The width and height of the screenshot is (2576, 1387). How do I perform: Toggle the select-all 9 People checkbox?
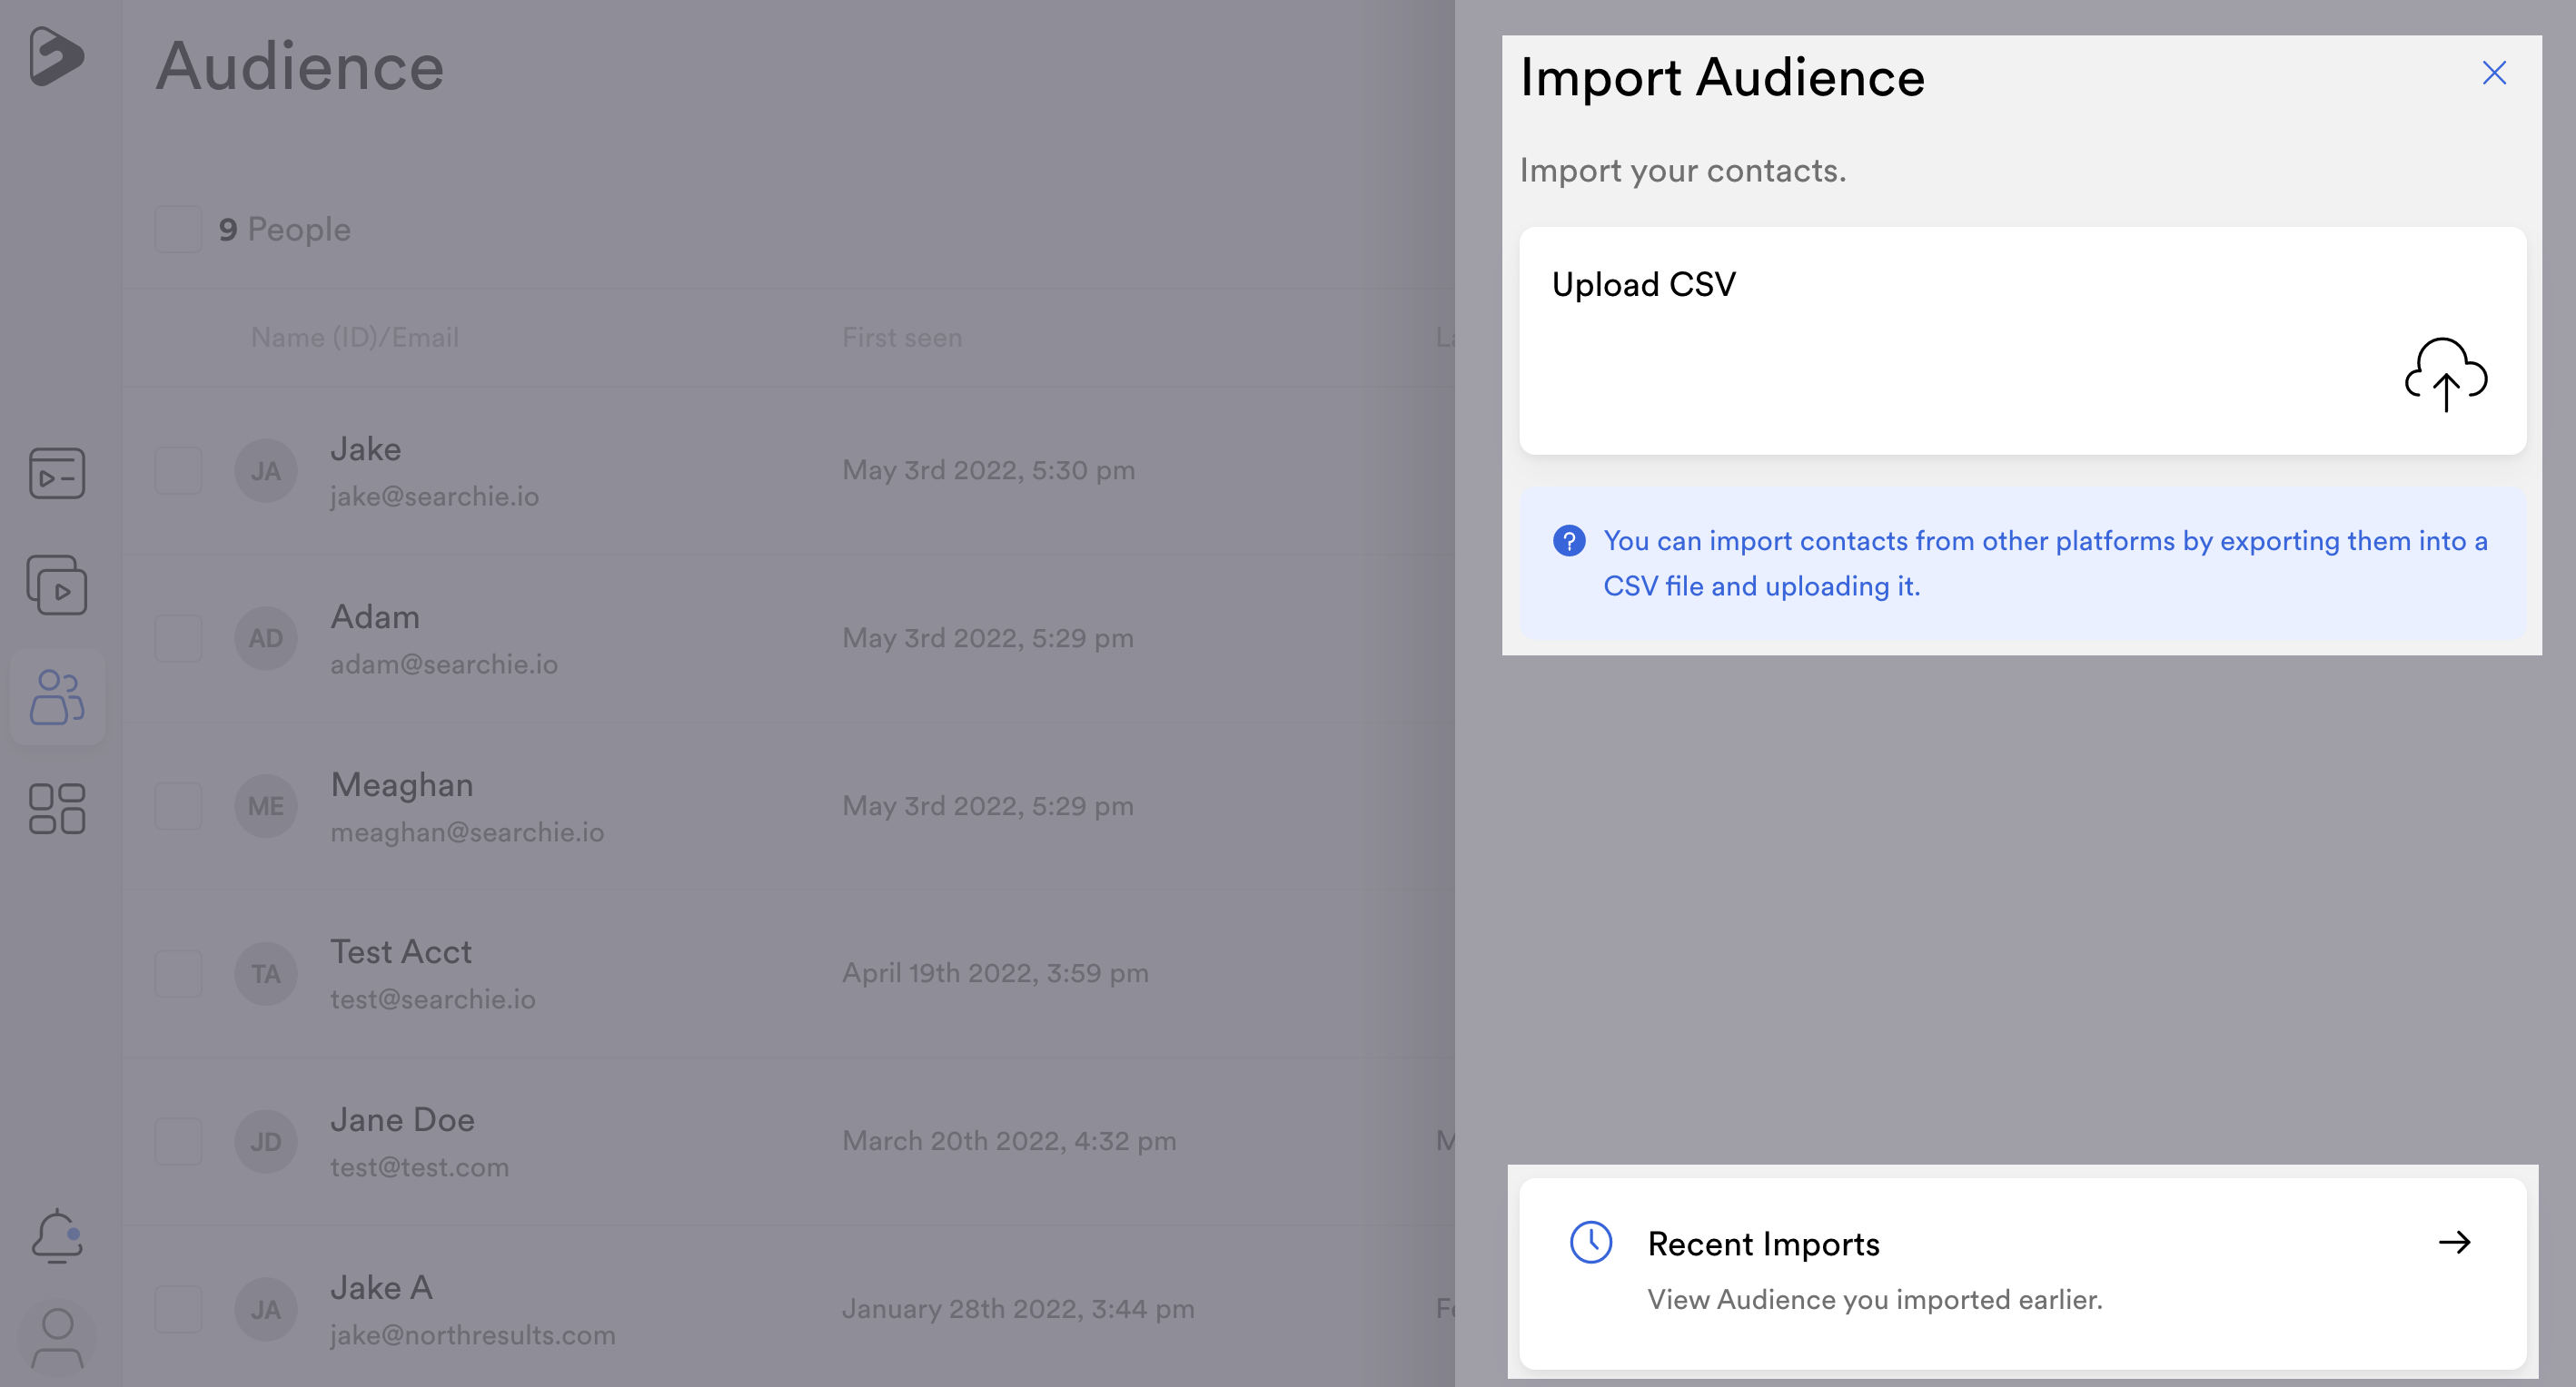(179, 229)
